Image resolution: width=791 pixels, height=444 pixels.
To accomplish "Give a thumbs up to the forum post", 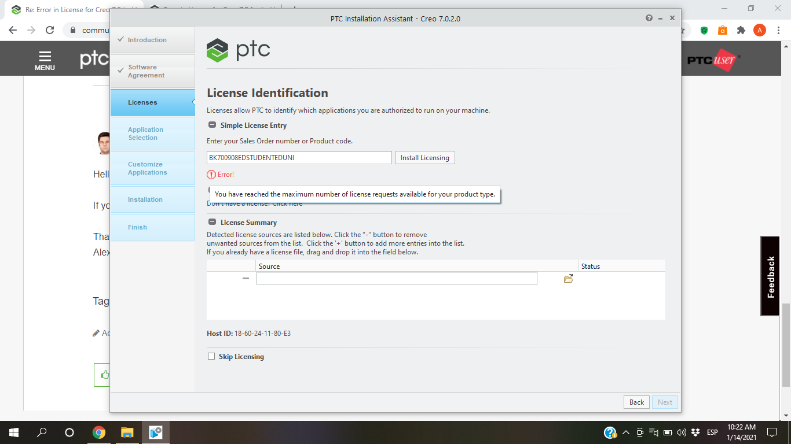I will pos(104,375).
